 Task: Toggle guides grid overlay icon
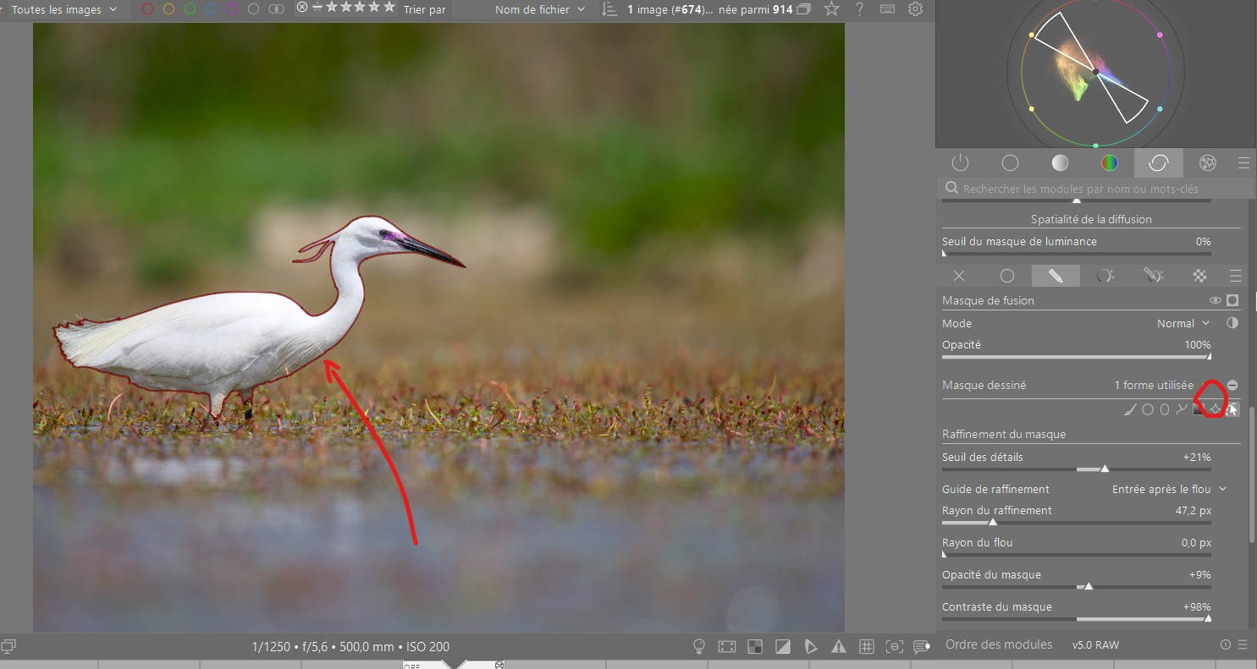coord(866,647)
